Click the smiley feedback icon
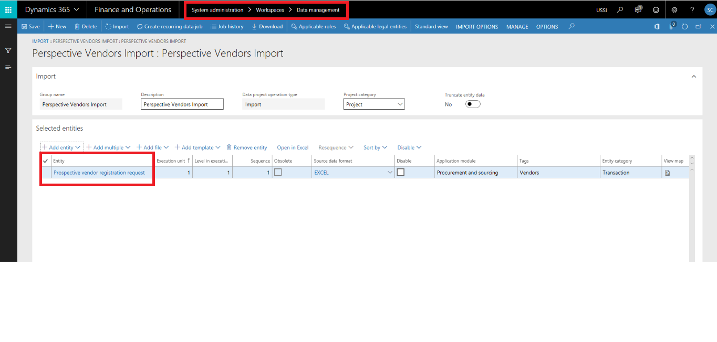This screenshot has height=342, width=717. click(x=656, y=9)
